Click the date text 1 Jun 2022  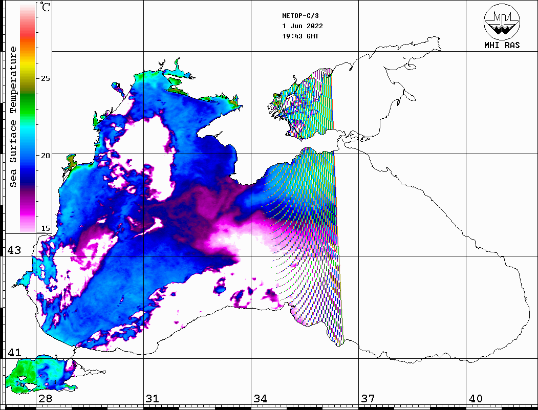coord(303,26)
